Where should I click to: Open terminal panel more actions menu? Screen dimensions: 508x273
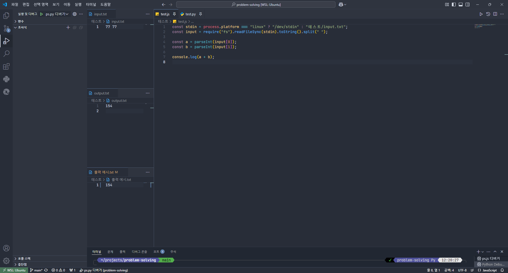(488, 252)
